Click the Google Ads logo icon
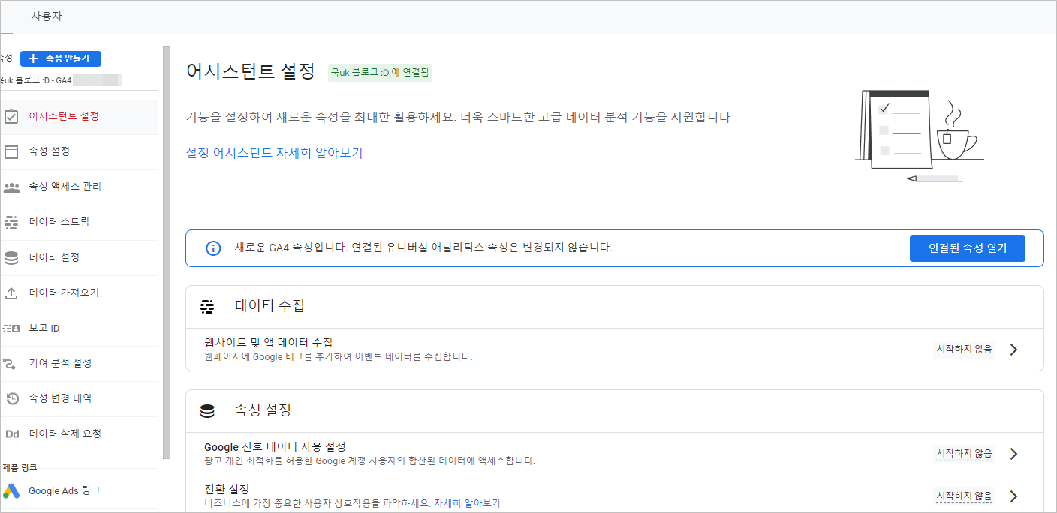This screenshot has height=513, width=1057. pyautogui.click(x=11, y=490)
